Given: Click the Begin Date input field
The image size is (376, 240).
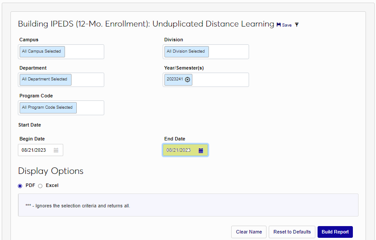Looking at the screenshot, I should (41, 150).
